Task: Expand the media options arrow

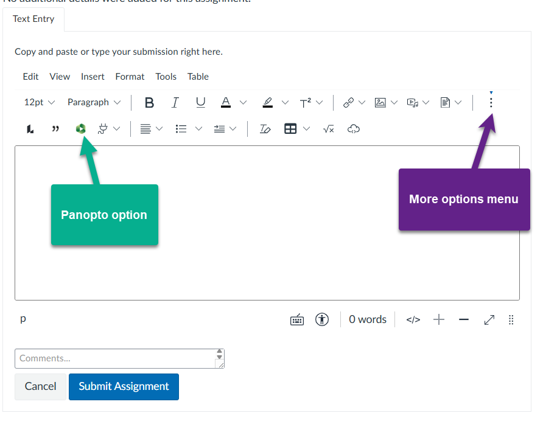Action: click(426, 102)
